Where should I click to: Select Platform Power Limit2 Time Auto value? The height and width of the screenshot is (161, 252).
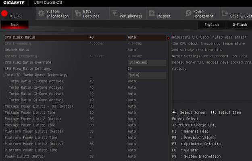[131, 150]
